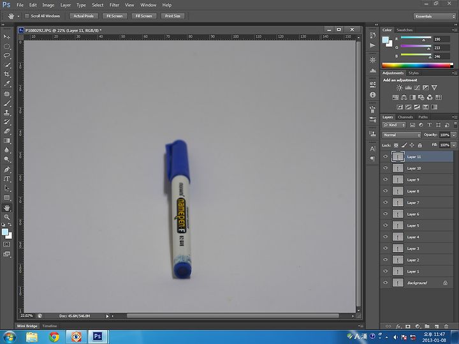
Task: Click the foreground color swatch in toolbox
Action: pyautogui.click(x=5, y=232)
